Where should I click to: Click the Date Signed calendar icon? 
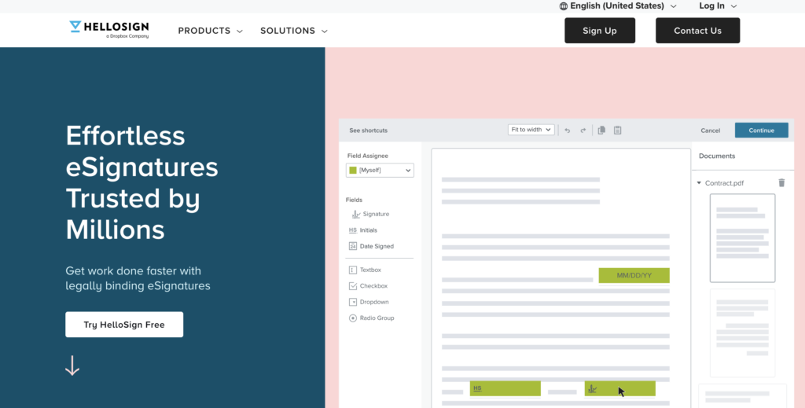pos(353,246)
